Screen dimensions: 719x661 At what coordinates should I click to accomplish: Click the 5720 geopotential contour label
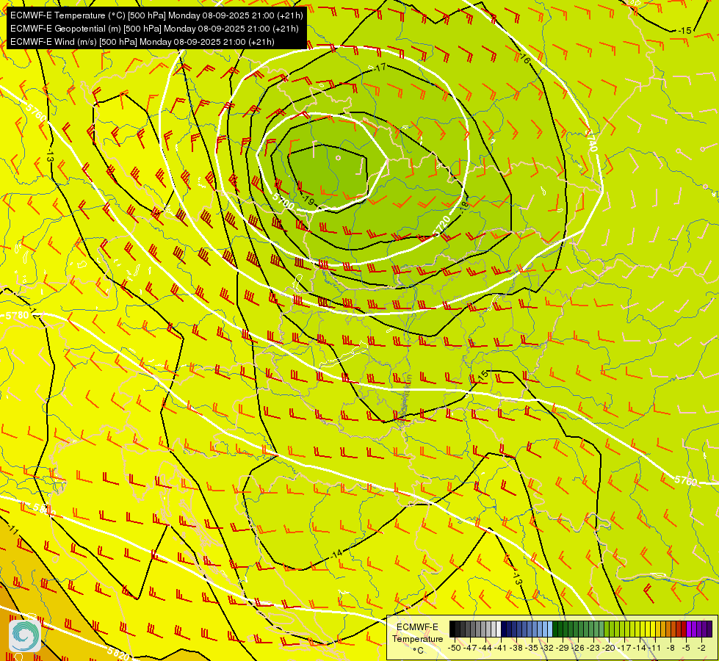point(442,226)
